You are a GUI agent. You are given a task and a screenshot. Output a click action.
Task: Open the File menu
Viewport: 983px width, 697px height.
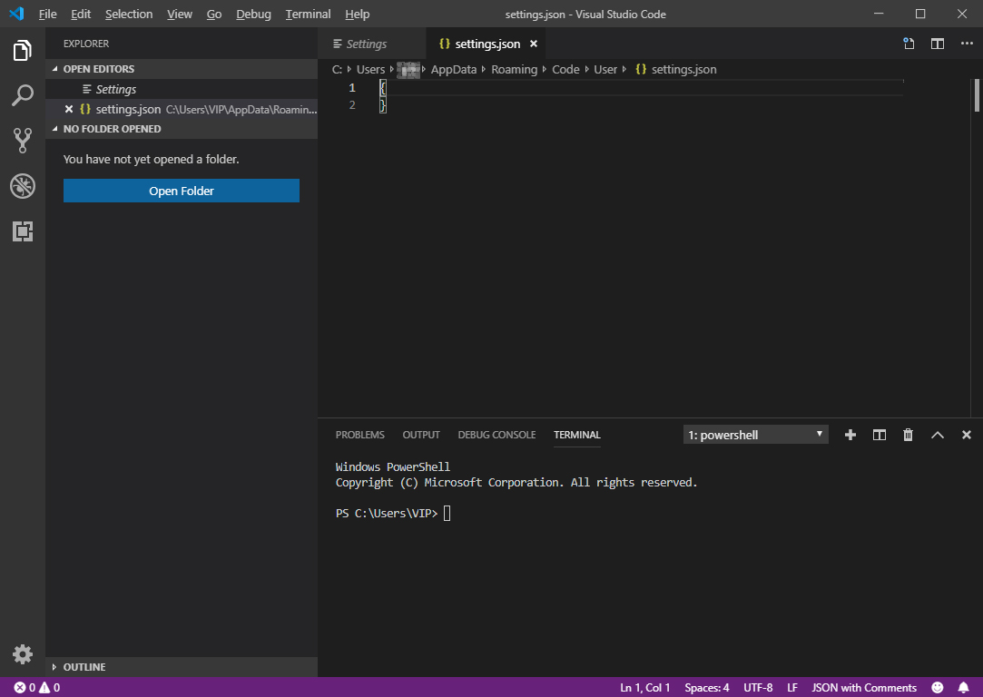pos(47,14)
